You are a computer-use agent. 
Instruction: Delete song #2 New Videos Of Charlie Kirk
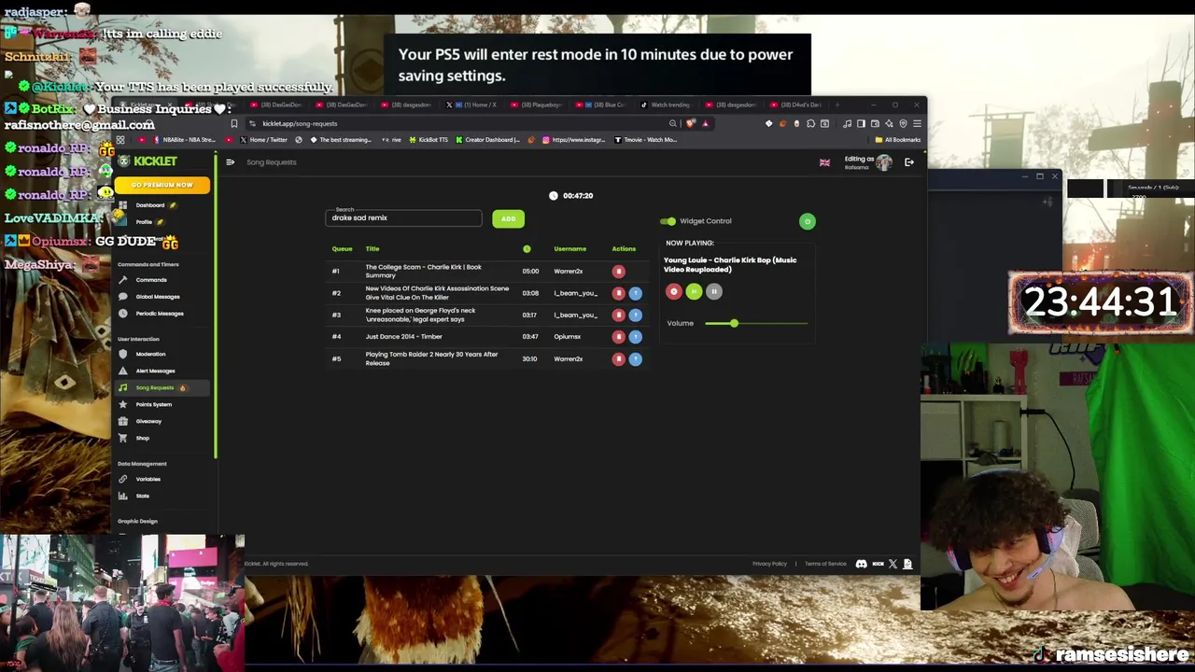(618, 293)
